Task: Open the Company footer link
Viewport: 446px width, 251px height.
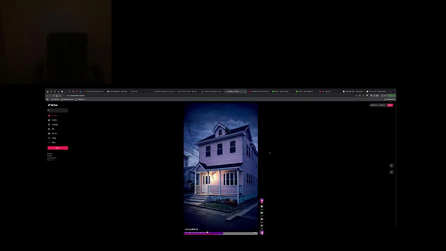Action: pyautogui.click(x=50, y=154)
